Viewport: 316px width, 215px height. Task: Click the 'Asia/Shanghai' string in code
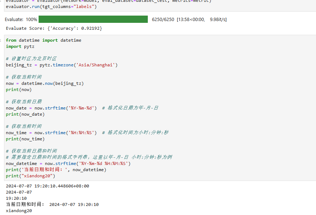[95, 65]
